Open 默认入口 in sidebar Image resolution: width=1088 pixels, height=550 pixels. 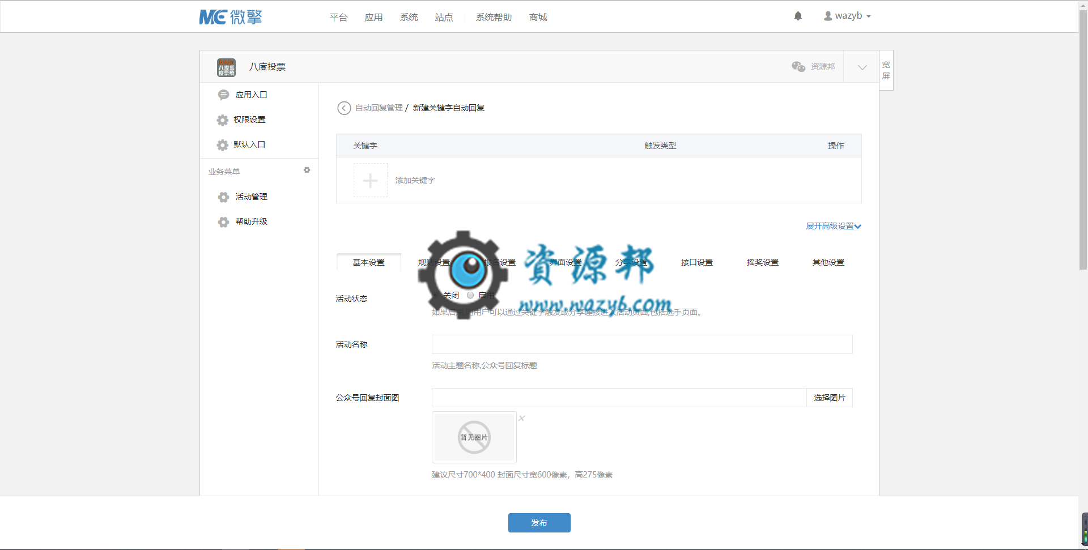coord(250,144)
